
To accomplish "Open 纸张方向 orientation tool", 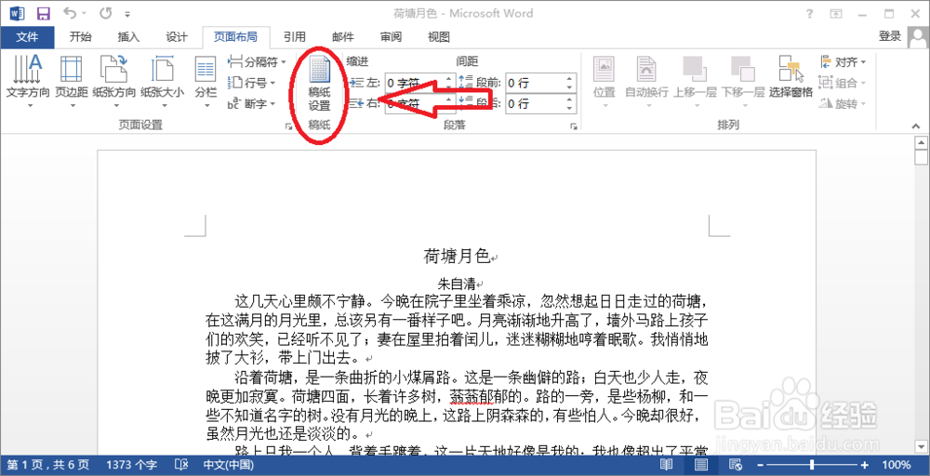I will 113,81.
